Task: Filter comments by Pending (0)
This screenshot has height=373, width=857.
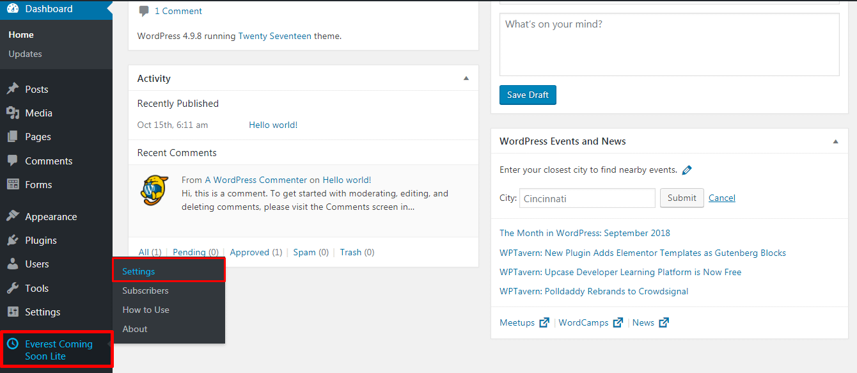Action: coord(196,252)
